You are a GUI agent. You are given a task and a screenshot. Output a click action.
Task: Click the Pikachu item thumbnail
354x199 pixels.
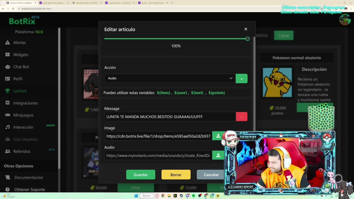pyautogui.click(x=277, y=82)
